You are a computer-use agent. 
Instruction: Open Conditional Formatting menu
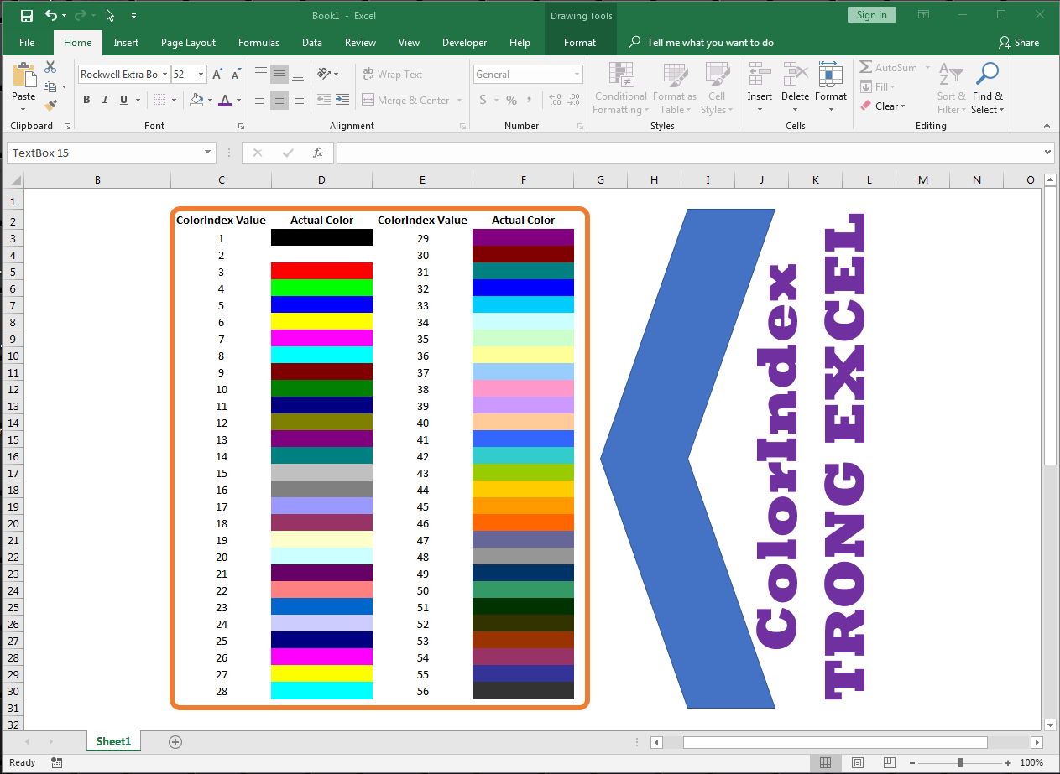point(620,88)
